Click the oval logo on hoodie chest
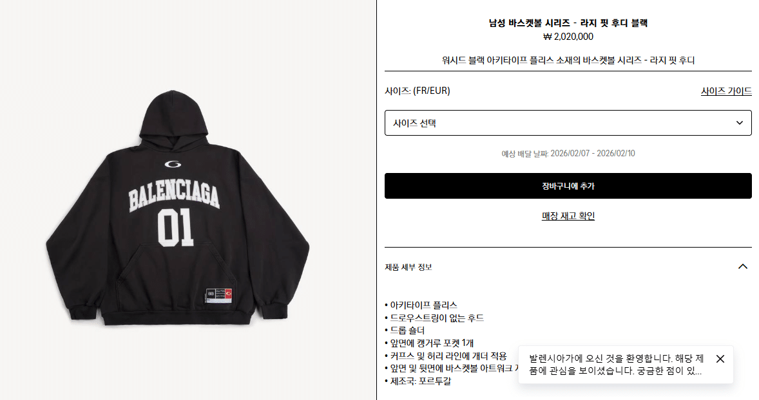This screenshot has height=400, width=759. pyautogui.click(x=173, y=164)
